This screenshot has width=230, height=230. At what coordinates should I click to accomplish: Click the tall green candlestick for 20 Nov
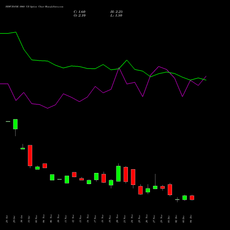pyautogui.click(x=118, y=174)
